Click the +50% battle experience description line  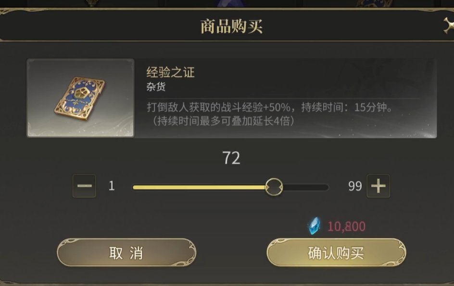point(221,107)
